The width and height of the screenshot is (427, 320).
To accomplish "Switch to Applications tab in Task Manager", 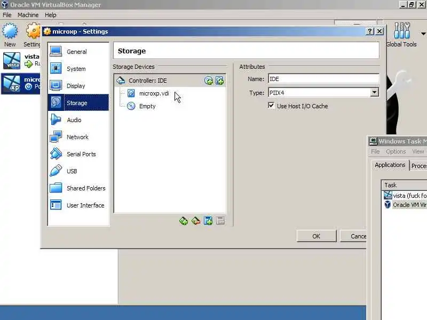I will click(390, 165).
